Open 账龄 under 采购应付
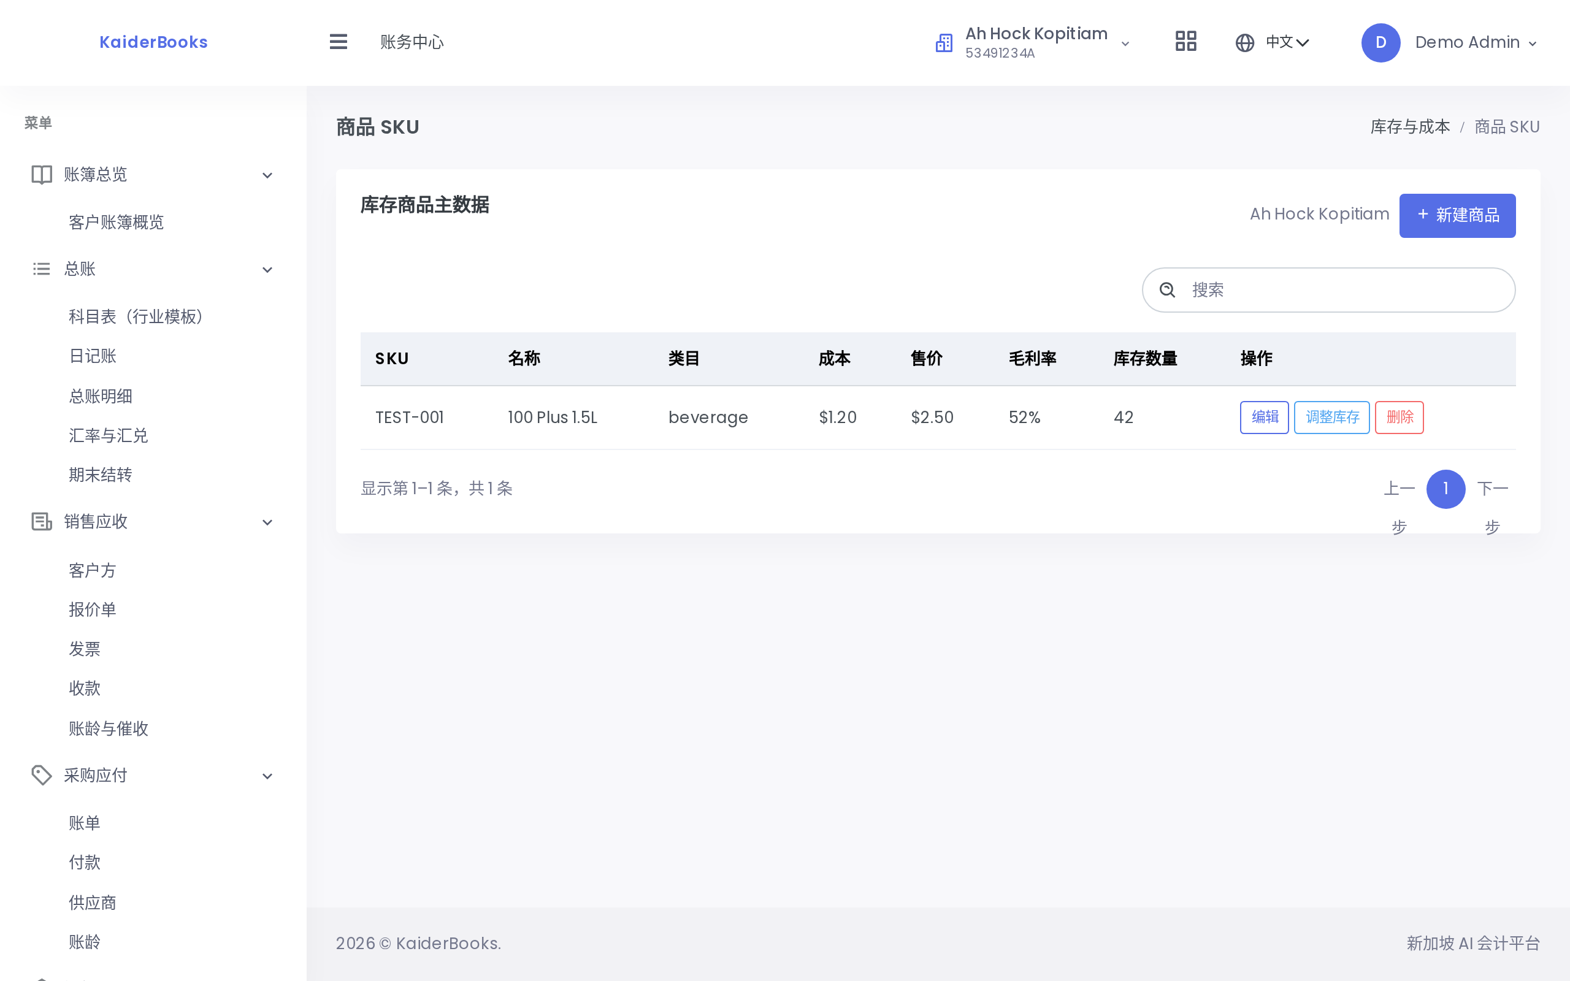The height and width of the screenshot is (981, 1570). coord(85,941)
